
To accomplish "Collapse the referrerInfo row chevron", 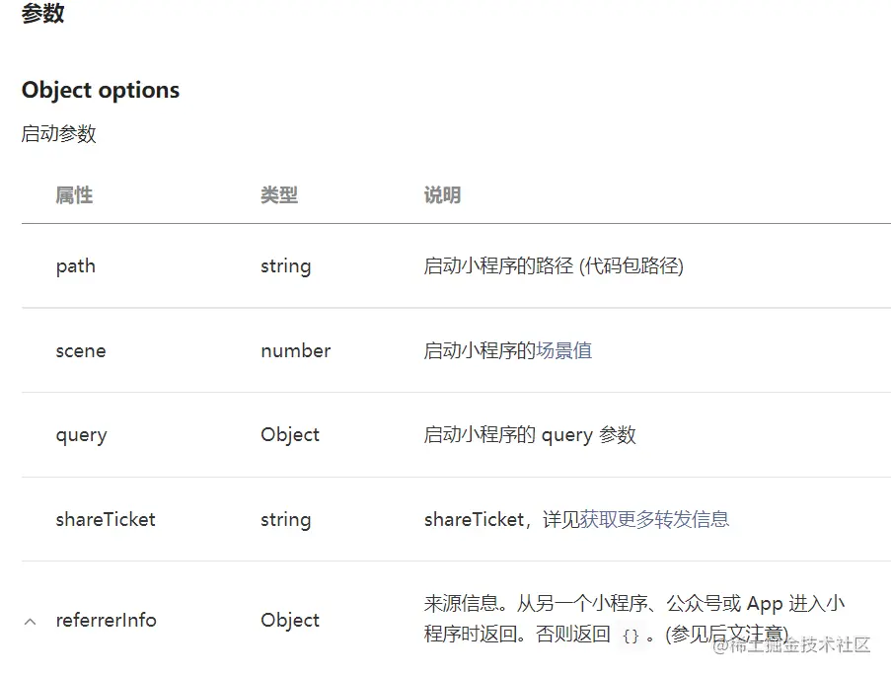I will click(x=30, y=622).
